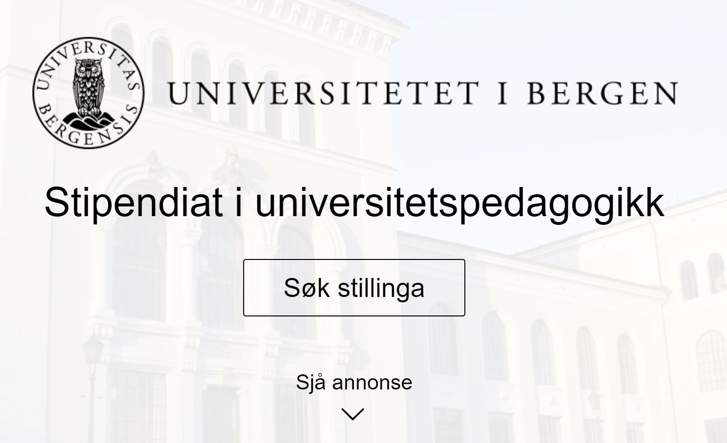Open the Sjå annonse link

(x=354, y=383)
